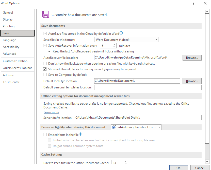Click the AutoSave info icon next to Word

(x=121, y=33)
